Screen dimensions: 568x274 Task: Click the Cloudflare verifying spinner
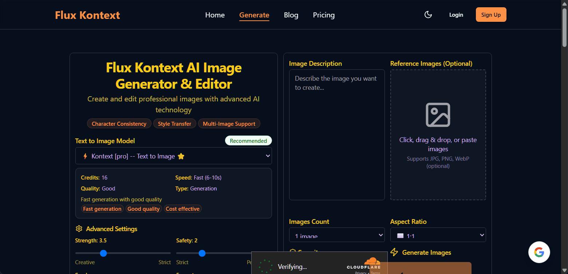(265, 266)
